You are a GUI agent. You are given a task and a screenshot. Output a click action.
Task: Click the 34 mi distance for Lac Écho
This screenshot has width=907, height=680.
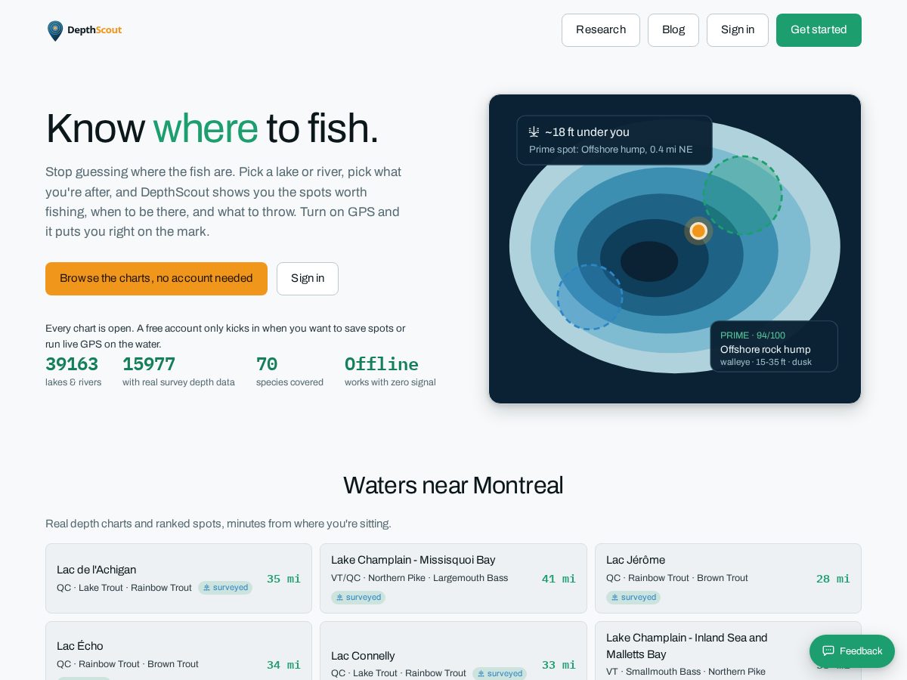283,665
